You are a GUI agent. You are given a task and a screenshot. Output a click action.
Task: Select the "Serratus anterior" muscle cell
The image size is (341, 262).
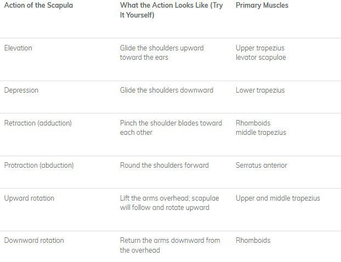coord(261,166)
